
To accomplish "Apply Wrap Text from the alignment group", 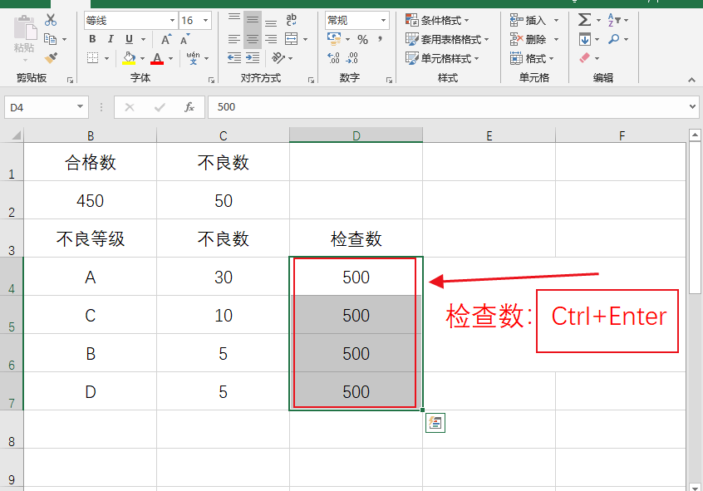I will coord(293,18).
